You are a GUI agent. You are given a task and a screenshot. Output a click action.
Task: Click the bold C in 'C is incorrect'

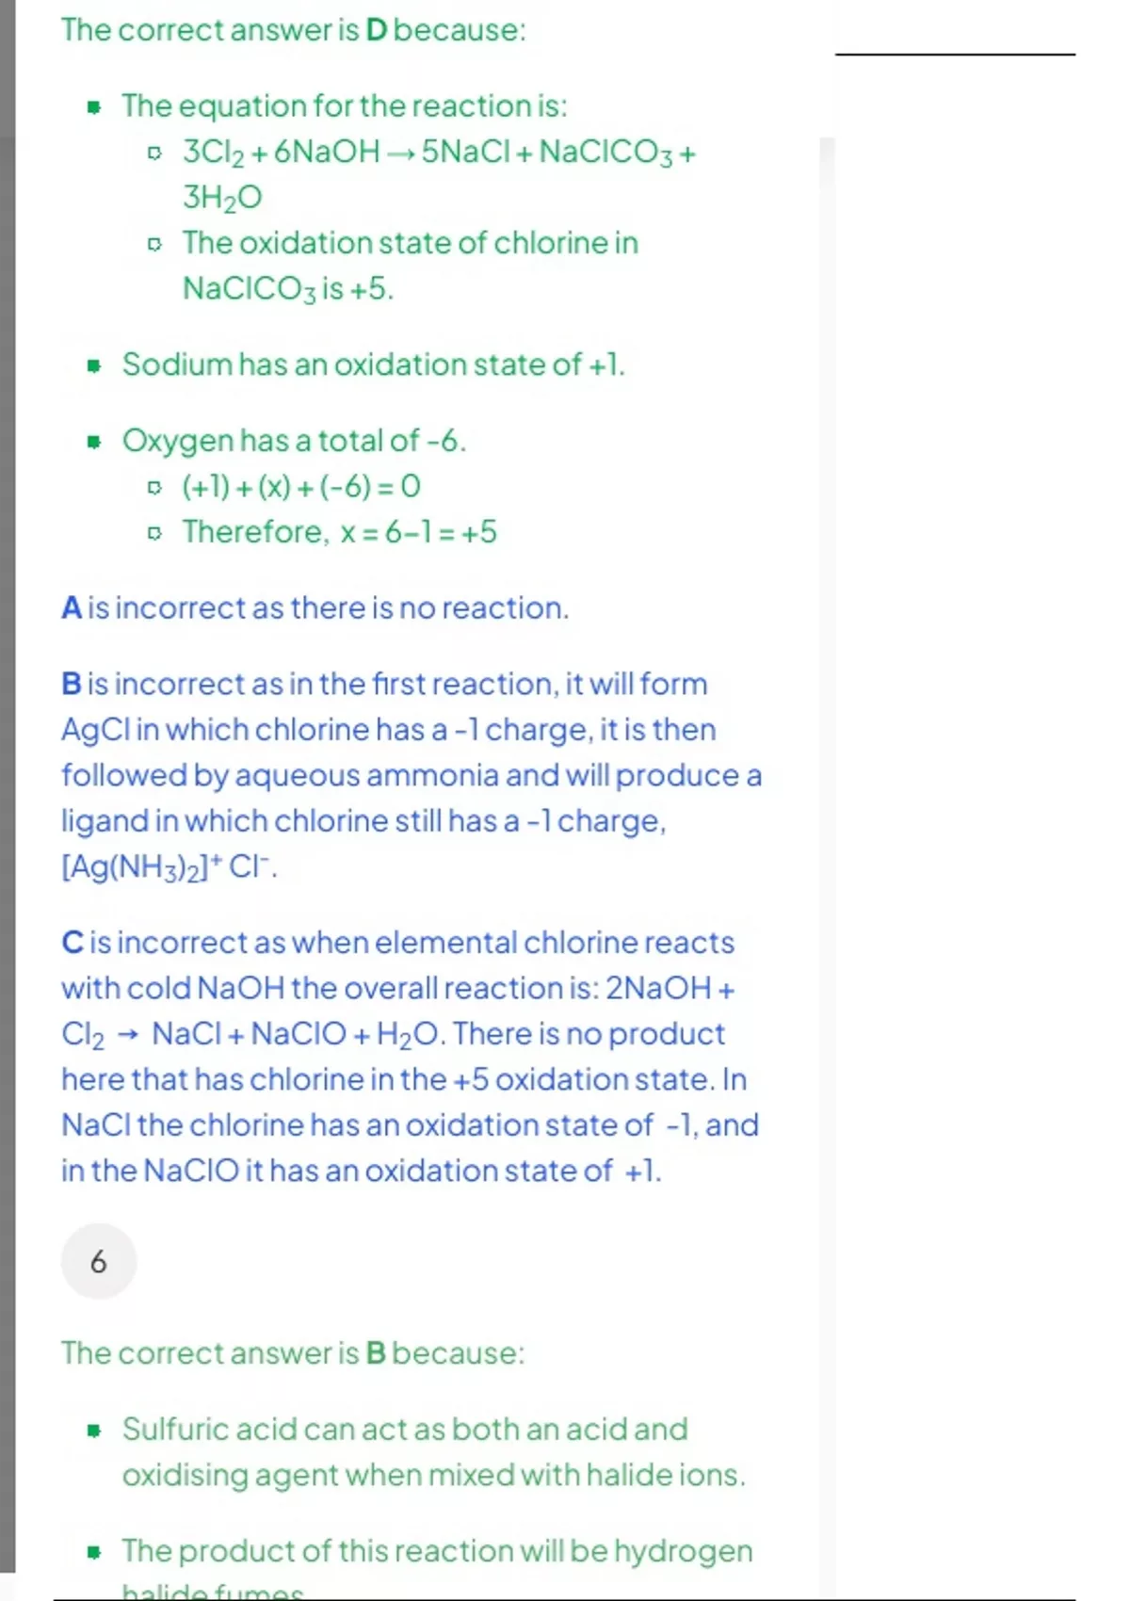[73, 943]
